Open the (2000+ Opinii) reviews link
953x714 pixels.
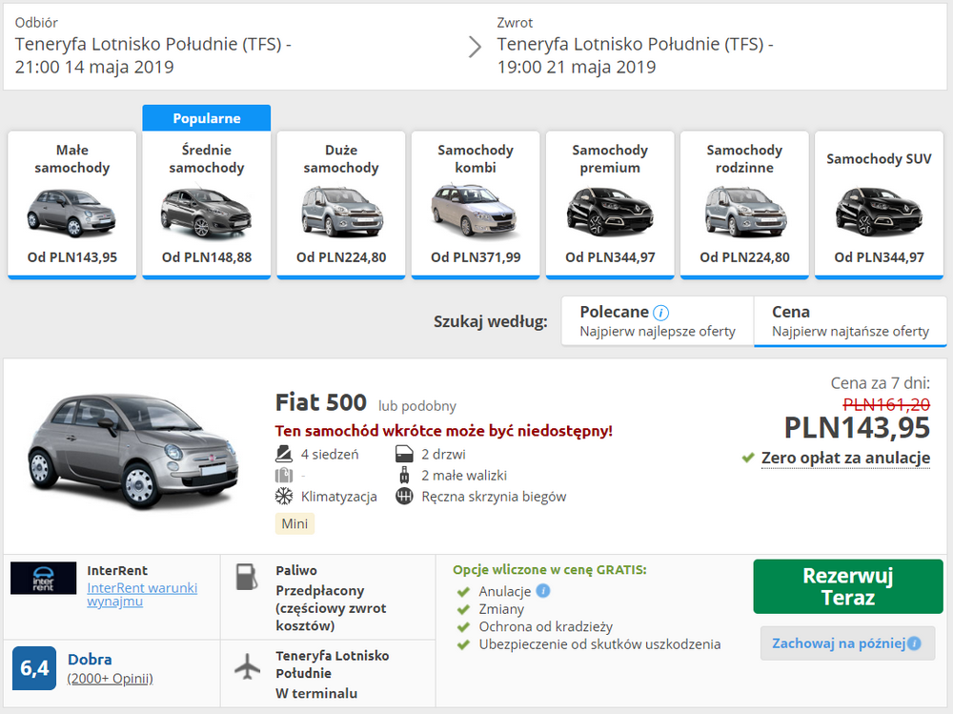pos(110,678)
